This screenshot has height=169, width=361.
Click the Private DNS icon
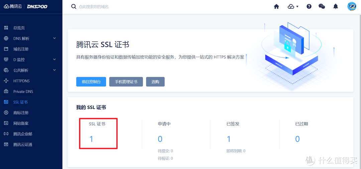tap(6, 91)
